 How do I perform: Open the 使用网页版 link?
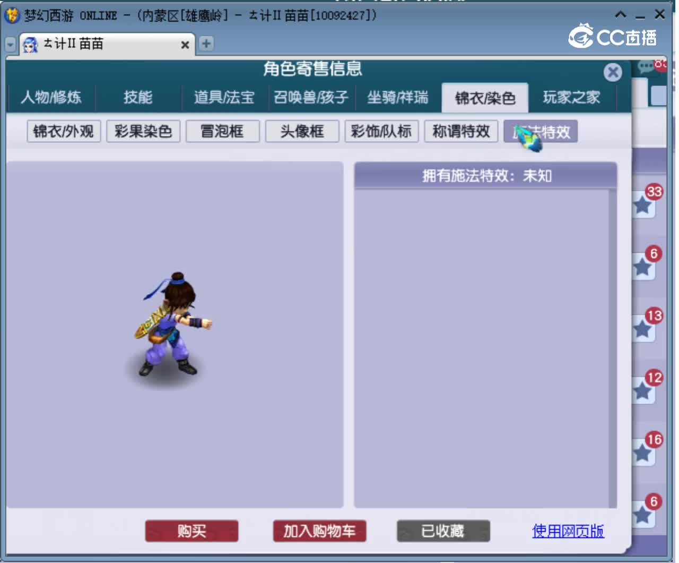click(568, 531)
